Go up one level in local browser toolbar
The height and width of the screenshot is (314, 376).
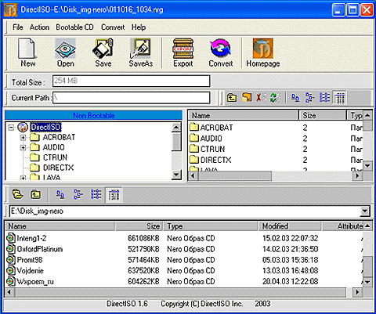(35, 194)
